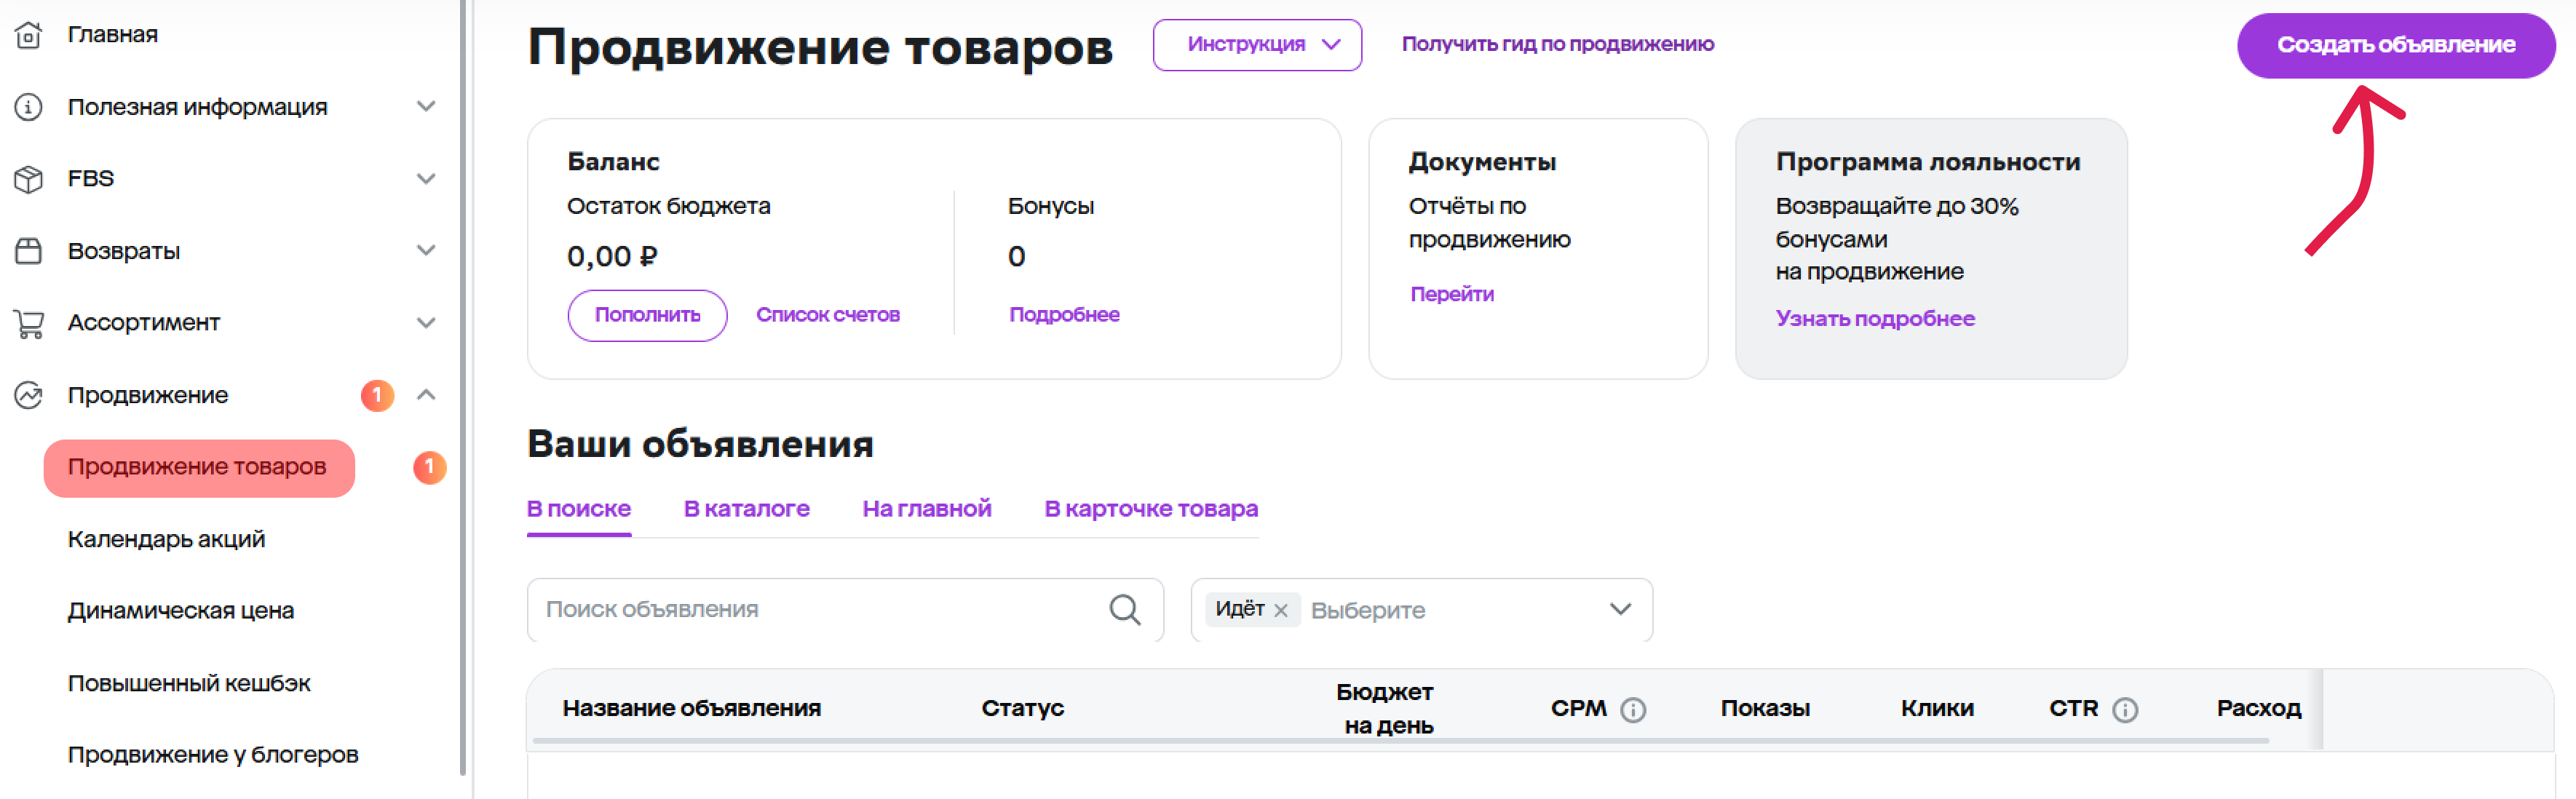
Task: Click Создать объявление button
Action: 2396,45
